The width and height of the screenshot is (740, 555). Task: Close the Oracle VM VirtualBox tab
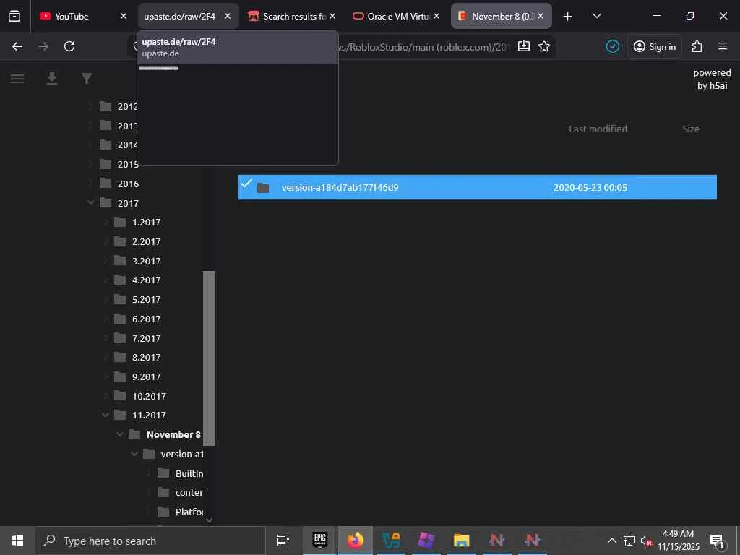tap(436, 16)
